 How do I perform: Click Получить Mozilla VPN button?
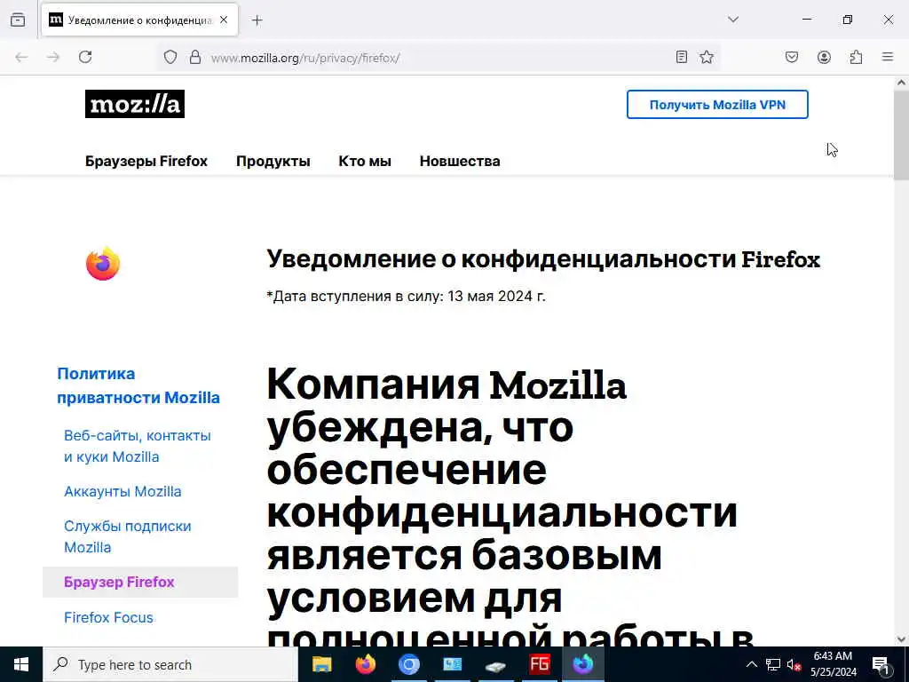pyautogui.click(x=717, y=105)
